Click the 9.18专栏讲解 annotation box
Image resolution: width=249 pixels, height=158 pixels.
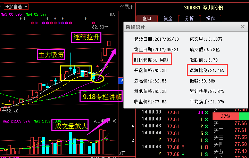click(101, 96)
